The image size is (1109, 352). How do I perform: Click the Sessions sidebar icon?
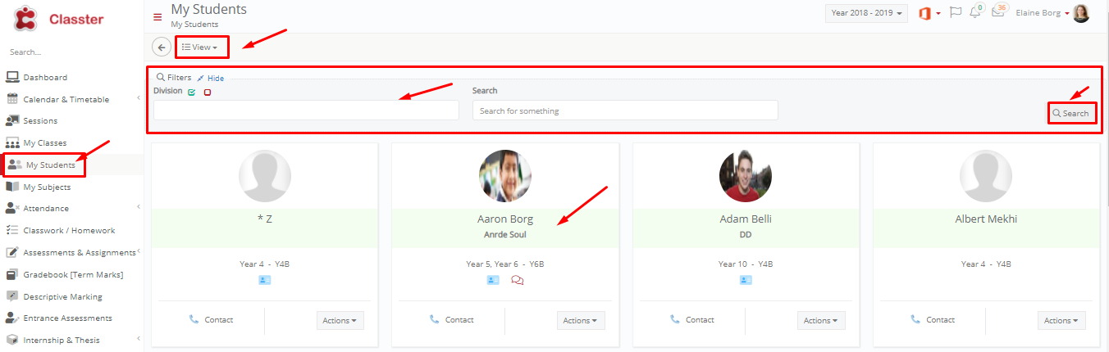point(12,120)
